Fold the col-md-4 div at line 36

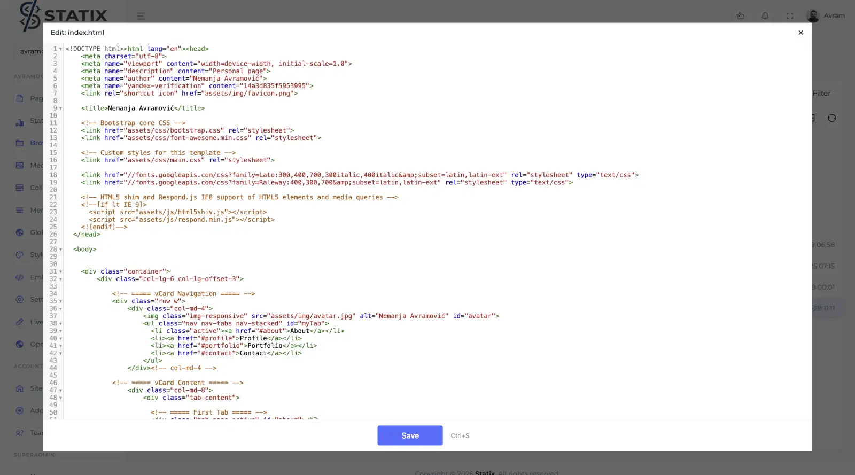(x=60, y=309)
